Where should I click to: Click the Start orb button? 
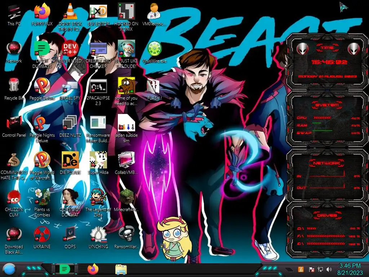pyautogui.click(x=9, y=269)
